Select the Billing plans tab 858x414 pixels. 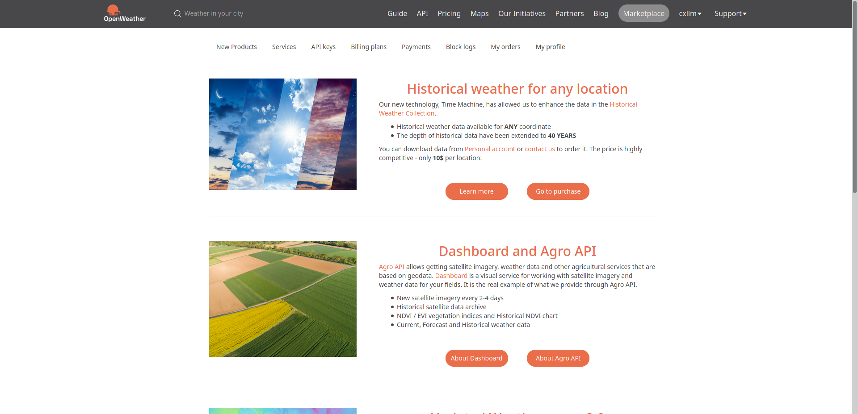click(x=368, y=47)
